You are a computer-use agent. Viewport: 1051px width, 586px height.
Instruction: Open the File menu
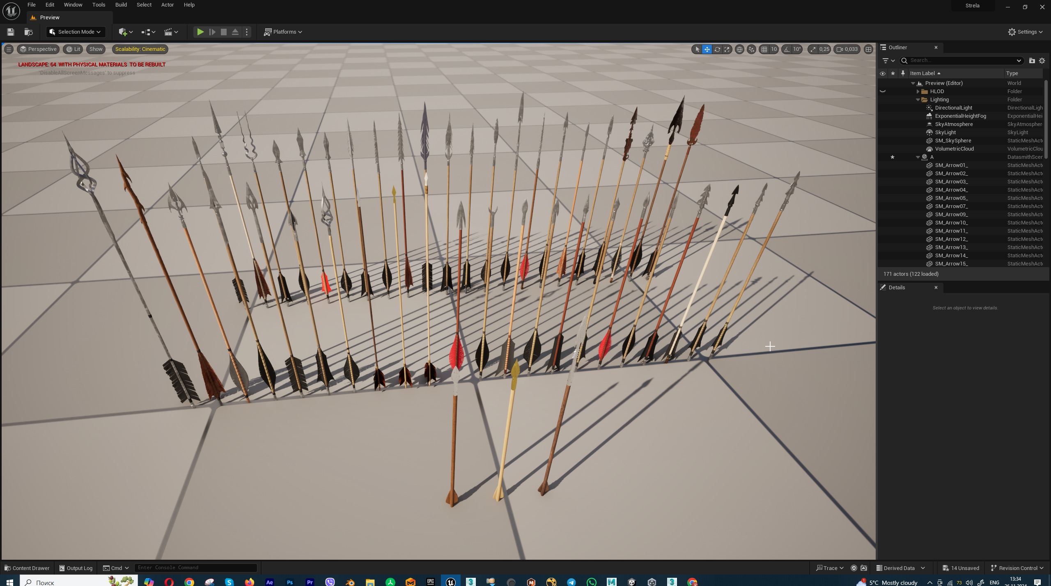pos(31,5)
